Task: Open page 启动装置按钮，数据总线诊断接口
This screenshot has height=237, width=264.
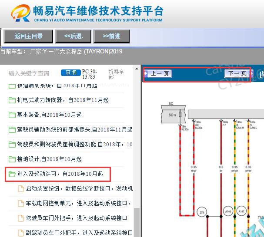Action: [79, 188]
